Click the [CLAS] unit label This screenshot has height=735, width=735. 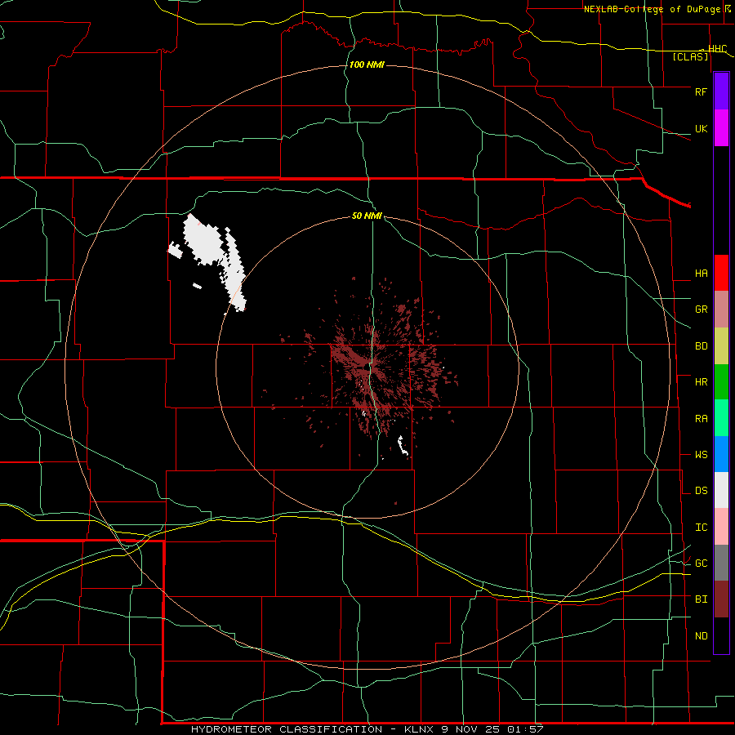[x=690, y=56]
